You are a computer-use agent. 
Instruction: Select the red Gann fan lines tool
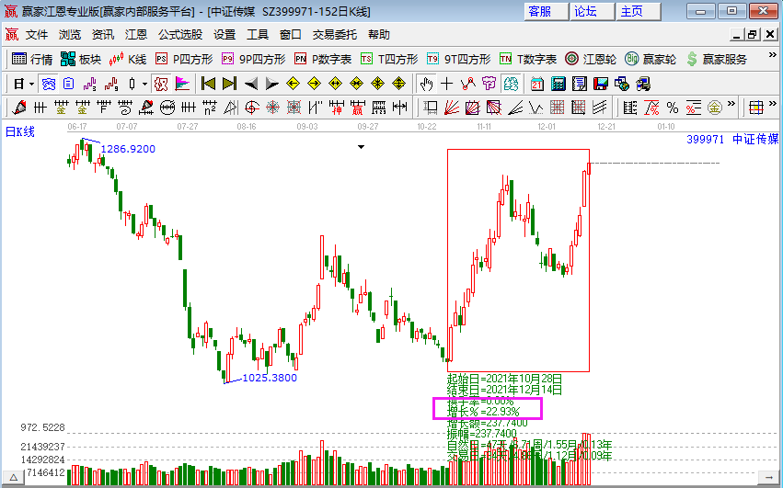451,108
